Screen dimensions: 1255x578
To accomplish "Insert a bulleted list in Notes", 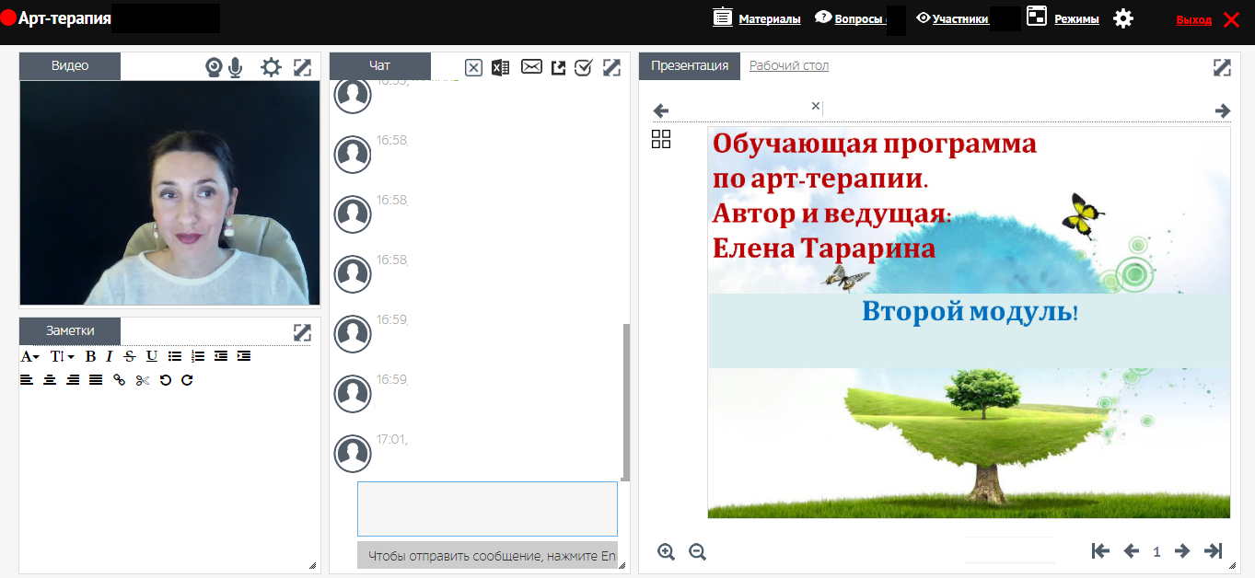I will click(x=175, y=356).
